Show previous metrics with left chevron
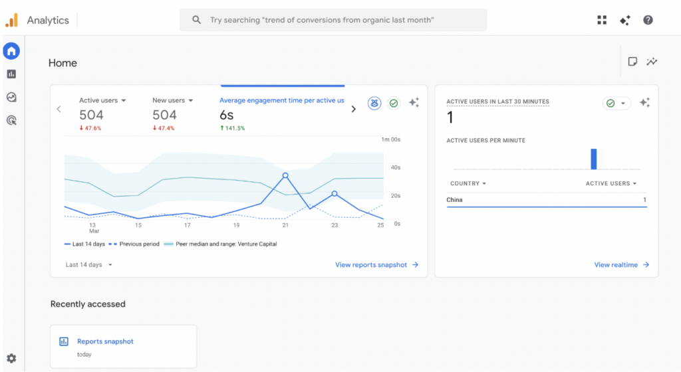 pyautogui.click(x=59, y=109)
